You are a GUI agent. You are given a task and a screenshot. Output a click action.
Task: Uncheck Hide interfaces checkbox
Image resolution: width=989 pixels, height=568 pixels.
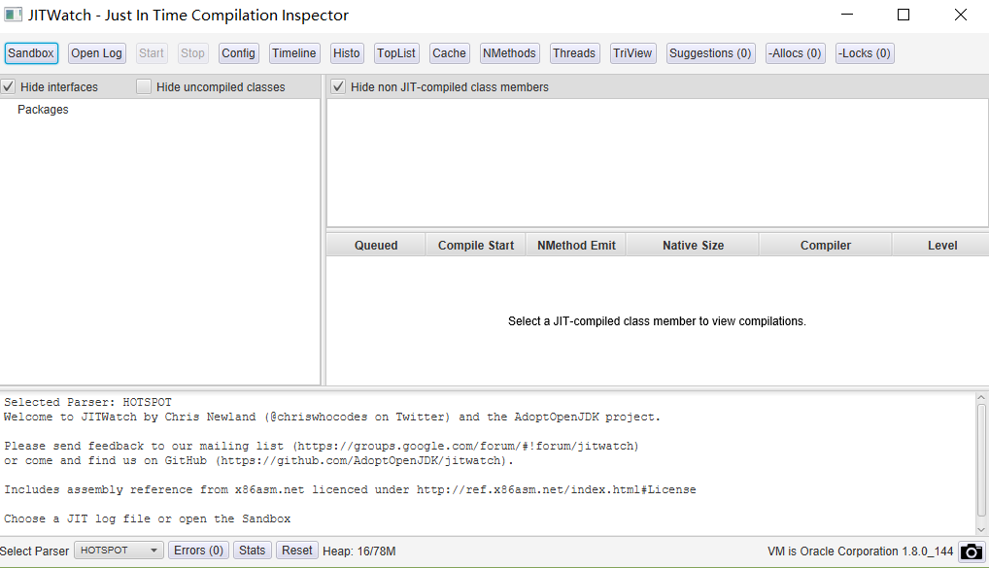[x=8, y=87]
